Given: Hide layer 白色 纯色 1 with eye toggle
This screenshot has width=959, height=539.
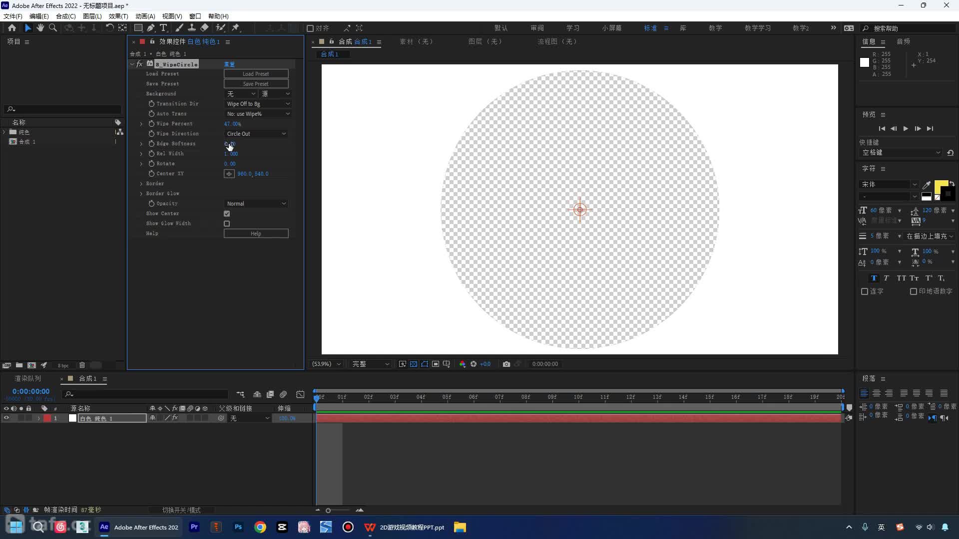Looking at the screenshot, I should 6,418.
